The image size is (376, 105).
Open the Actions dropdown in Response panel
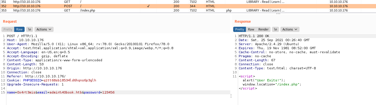290,29
